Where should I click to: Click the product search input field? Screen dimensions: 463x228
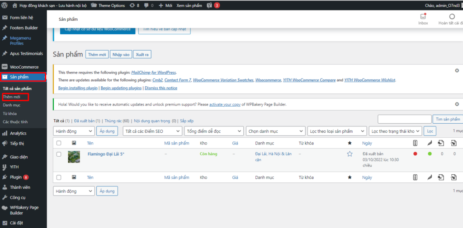point(404,119)
